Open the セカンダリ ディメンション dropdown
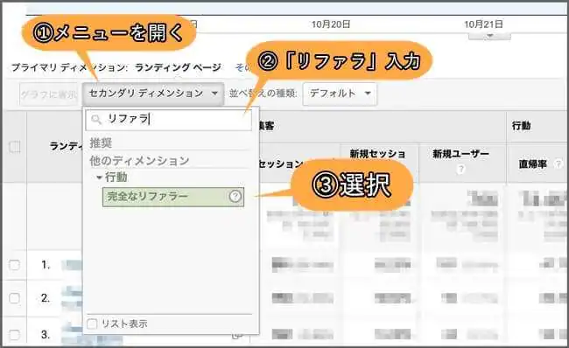Screen dimensions: 569x348 pos(153,94)
